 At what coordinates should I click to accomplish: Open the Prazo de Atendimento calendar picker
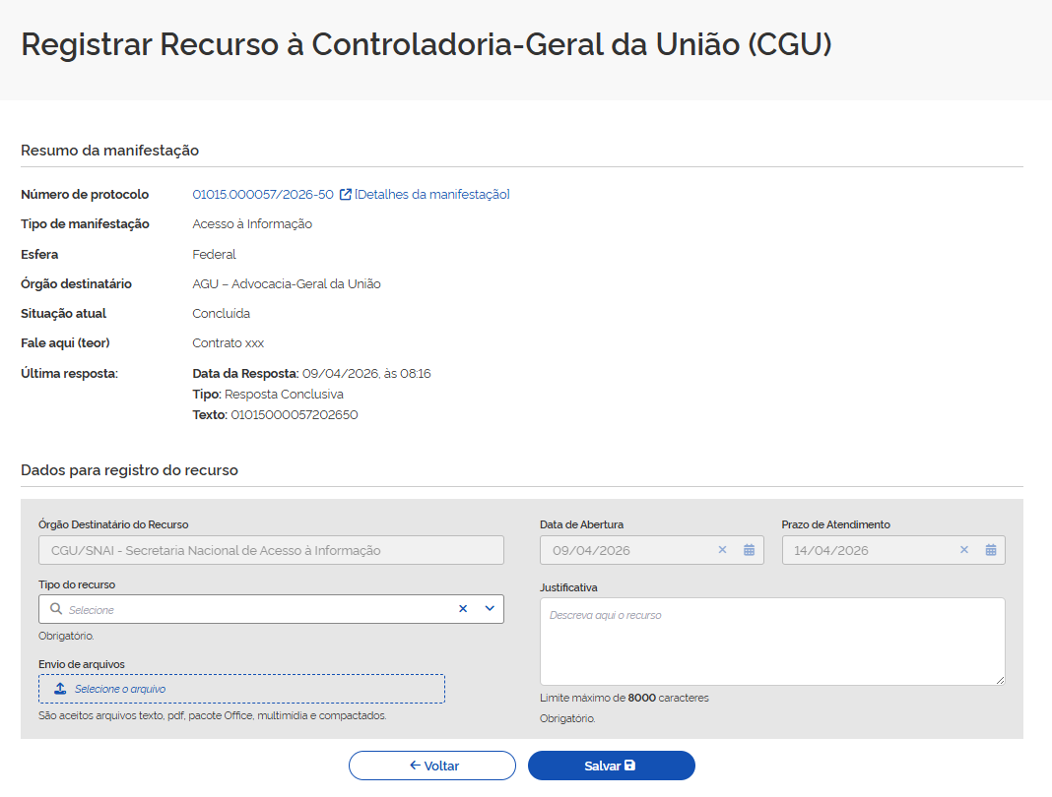[x=991, y=550]
